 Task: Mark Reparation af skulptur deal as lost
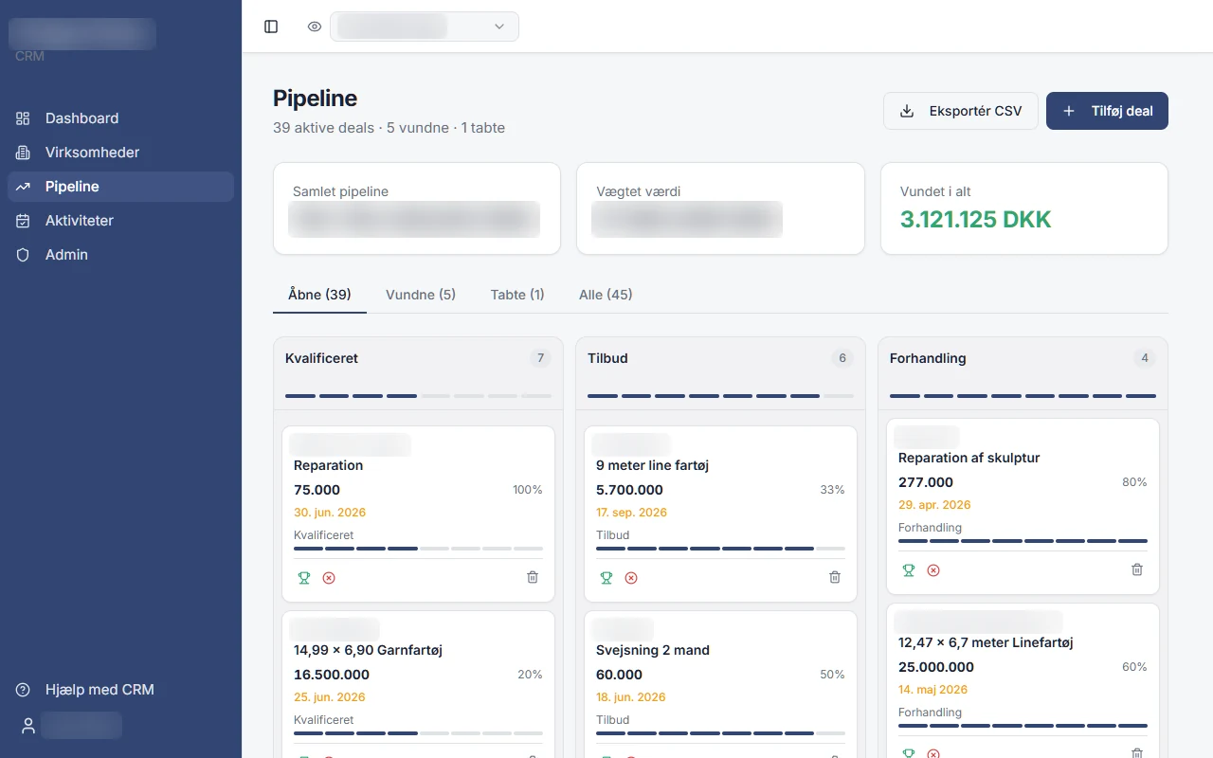933,570
